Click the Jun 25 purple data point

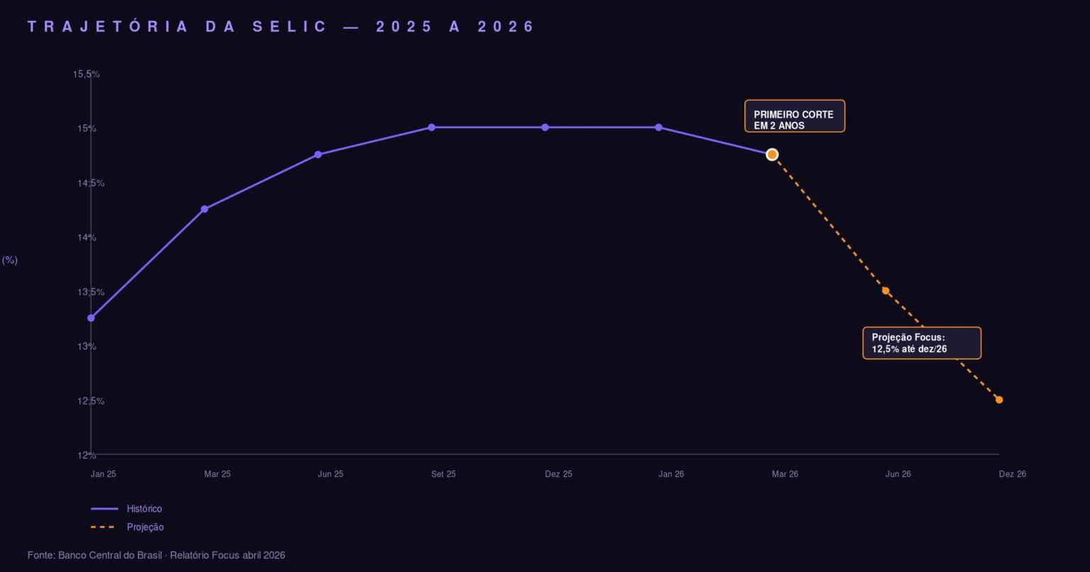click(x=318, y=155)
